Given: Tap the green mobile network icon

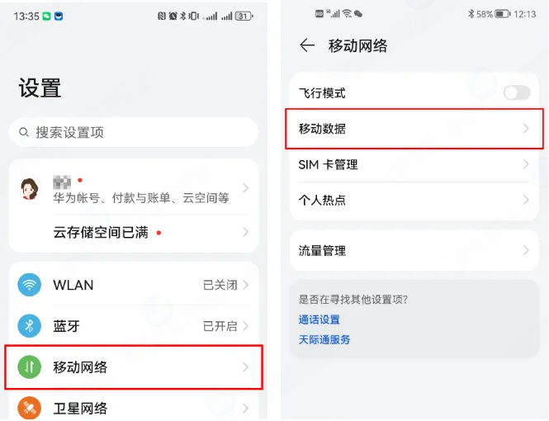Looking at the screenshot, I should point(30,367).
